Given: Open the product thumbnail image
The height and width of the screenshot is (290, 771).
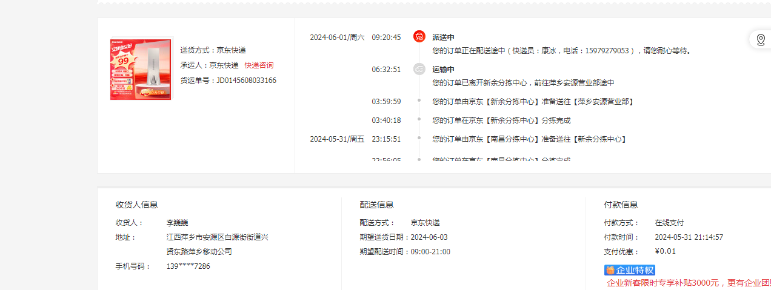Looking at the screenshot, I should click(x=141, y=69).
